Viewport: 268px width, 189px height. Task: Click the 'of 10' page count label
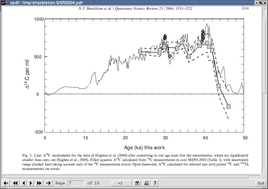click(93, 183)
